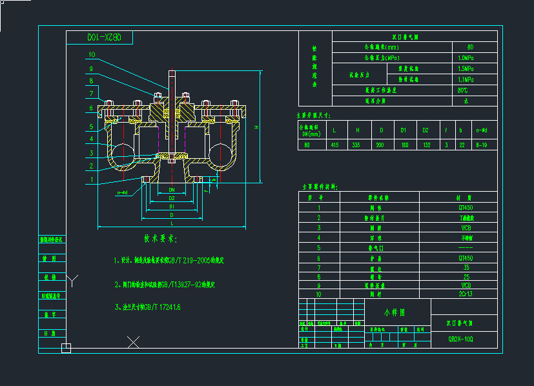Screen dimensions: 534x386
Task: Click the 技术要求 heading text
Action: pyautogui.click(x=159, y=239)
